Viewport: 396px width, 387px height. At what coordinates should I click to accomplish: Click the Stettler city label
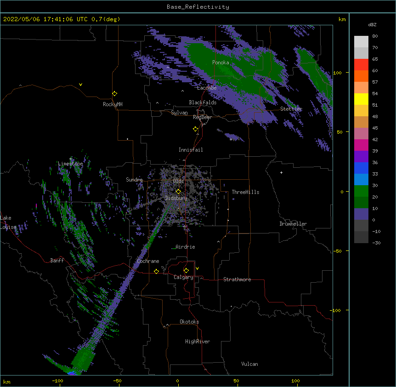[x=291, y=109]
